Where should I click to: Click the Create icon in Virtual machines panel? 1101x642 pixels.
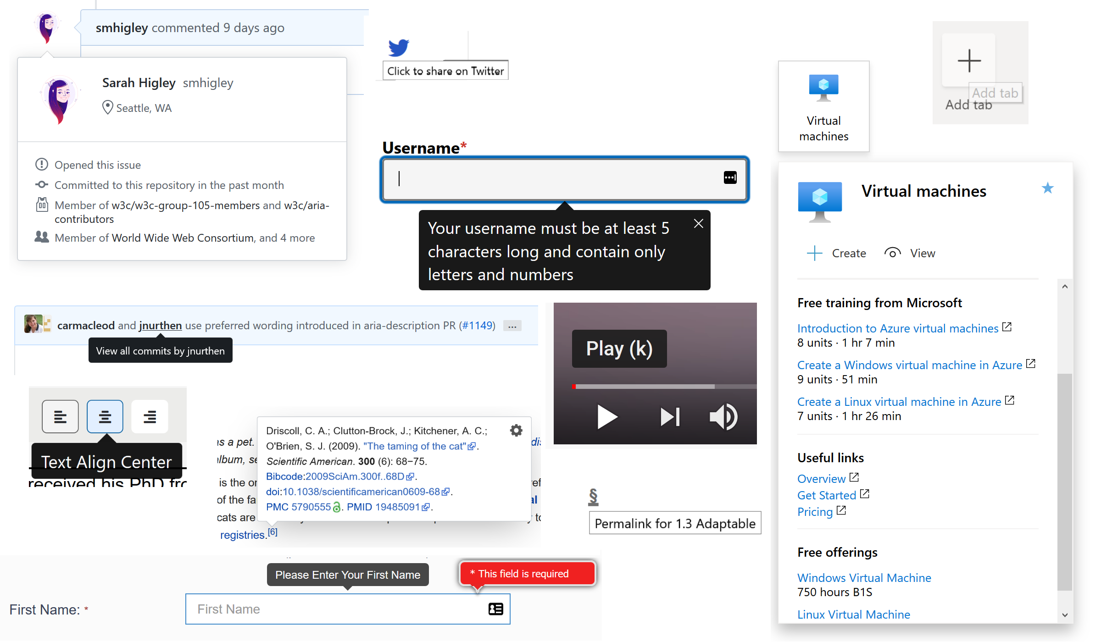coord(814,253)
